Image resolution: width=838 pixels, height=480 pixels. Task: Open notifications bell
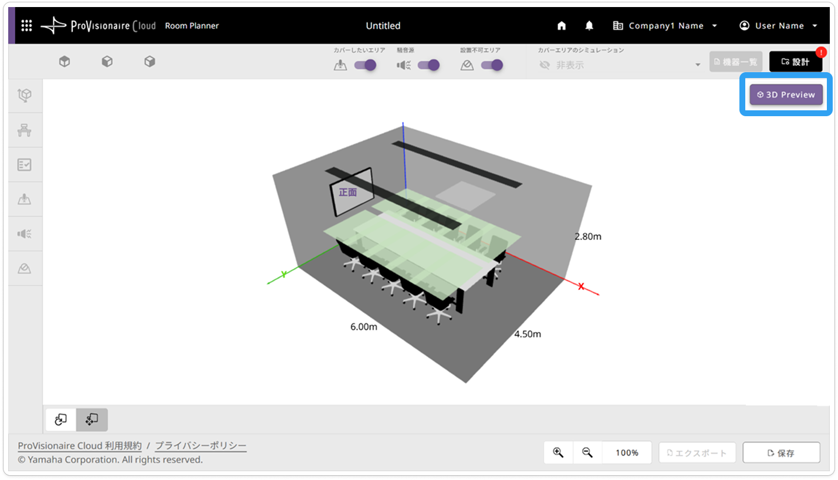pos(589,26)
